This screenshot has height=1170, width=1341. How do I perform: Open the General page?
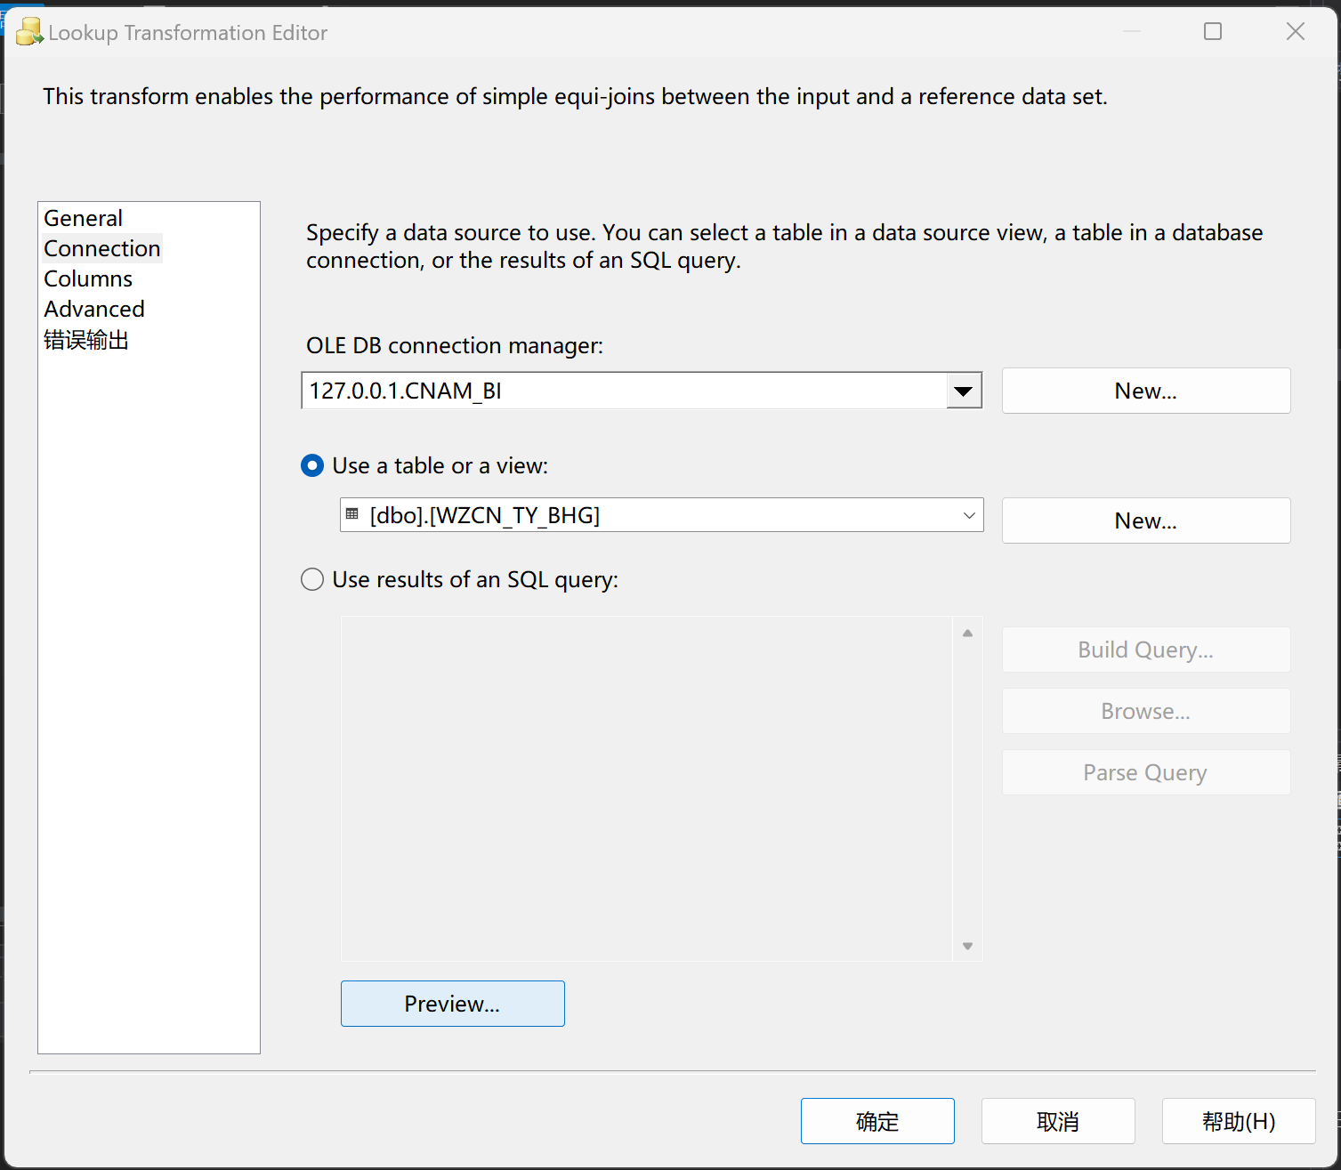[84, 218]
